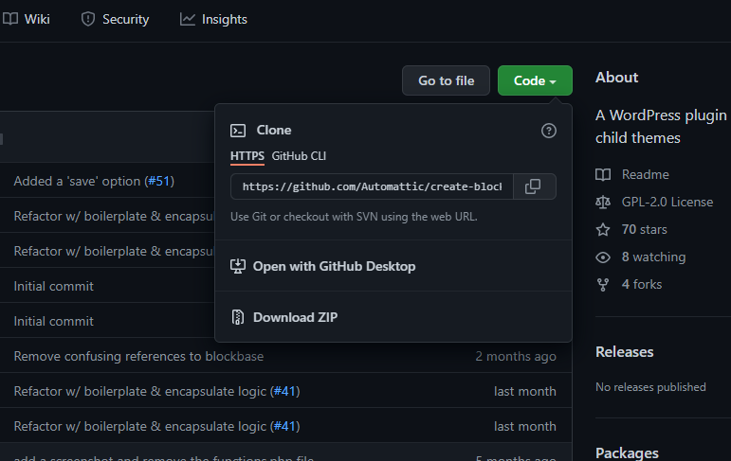Switch to GitHub CLI tab

tap(299, 156)
